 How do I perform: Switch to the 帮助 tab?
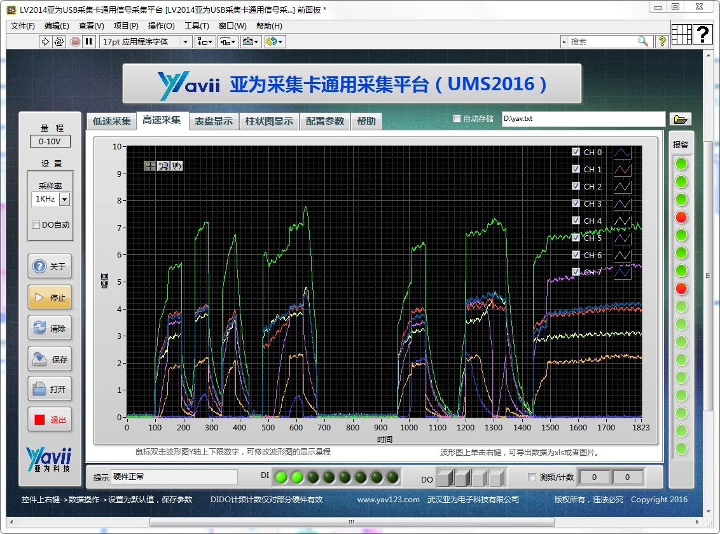pyautogui.click(x=366, y=121)
